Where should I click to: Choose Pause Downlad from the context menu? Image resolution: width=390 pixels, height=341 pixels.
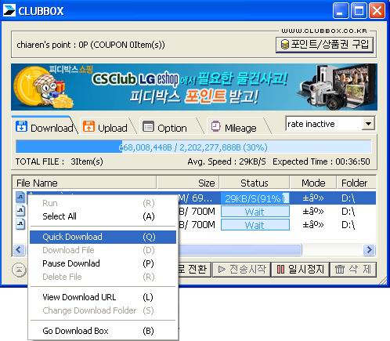click(x=103, y=263)
